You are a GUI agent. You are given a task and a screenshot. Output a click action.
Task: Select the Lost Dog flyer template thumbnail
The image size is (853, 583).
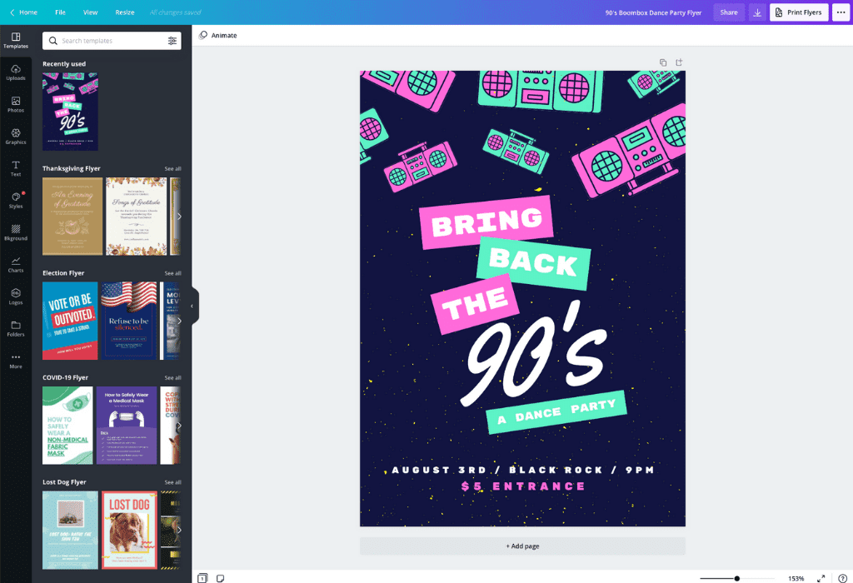(129, 530)
